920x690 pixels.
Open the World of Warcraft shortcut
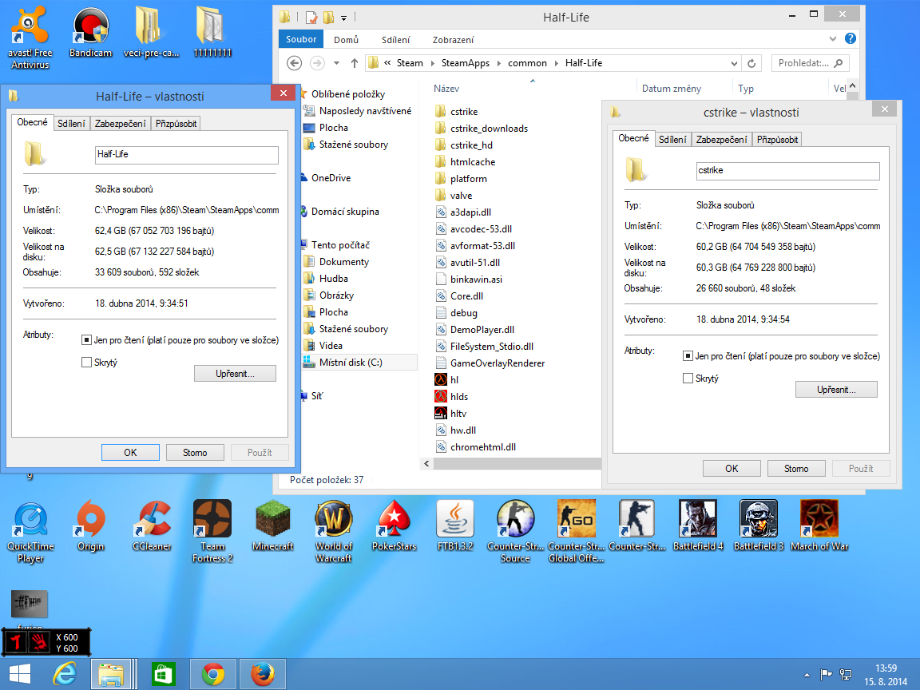334,520
